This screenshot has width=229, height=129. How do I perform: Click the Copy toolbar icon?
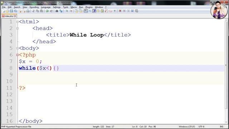(38, 11)
